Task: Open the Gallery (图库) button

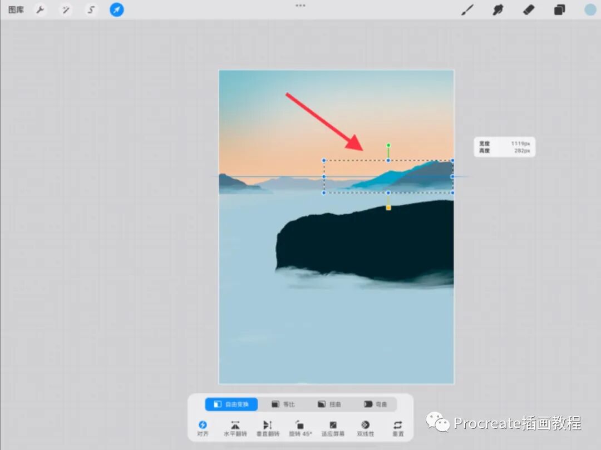Action: 16,9
